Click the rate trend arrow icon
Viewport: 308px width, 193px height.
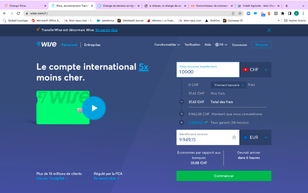206,122
